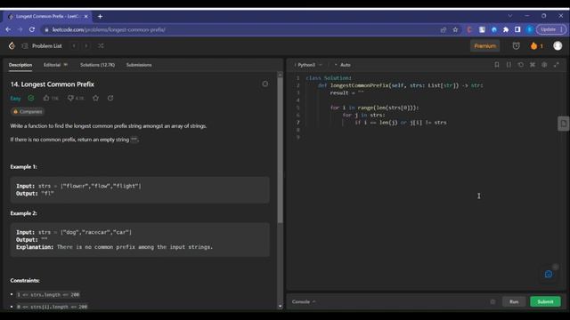The width and height of the screenshot is (570, 320).
Task: Dislike the problem with thumbs down
Action: pos(76,98)
